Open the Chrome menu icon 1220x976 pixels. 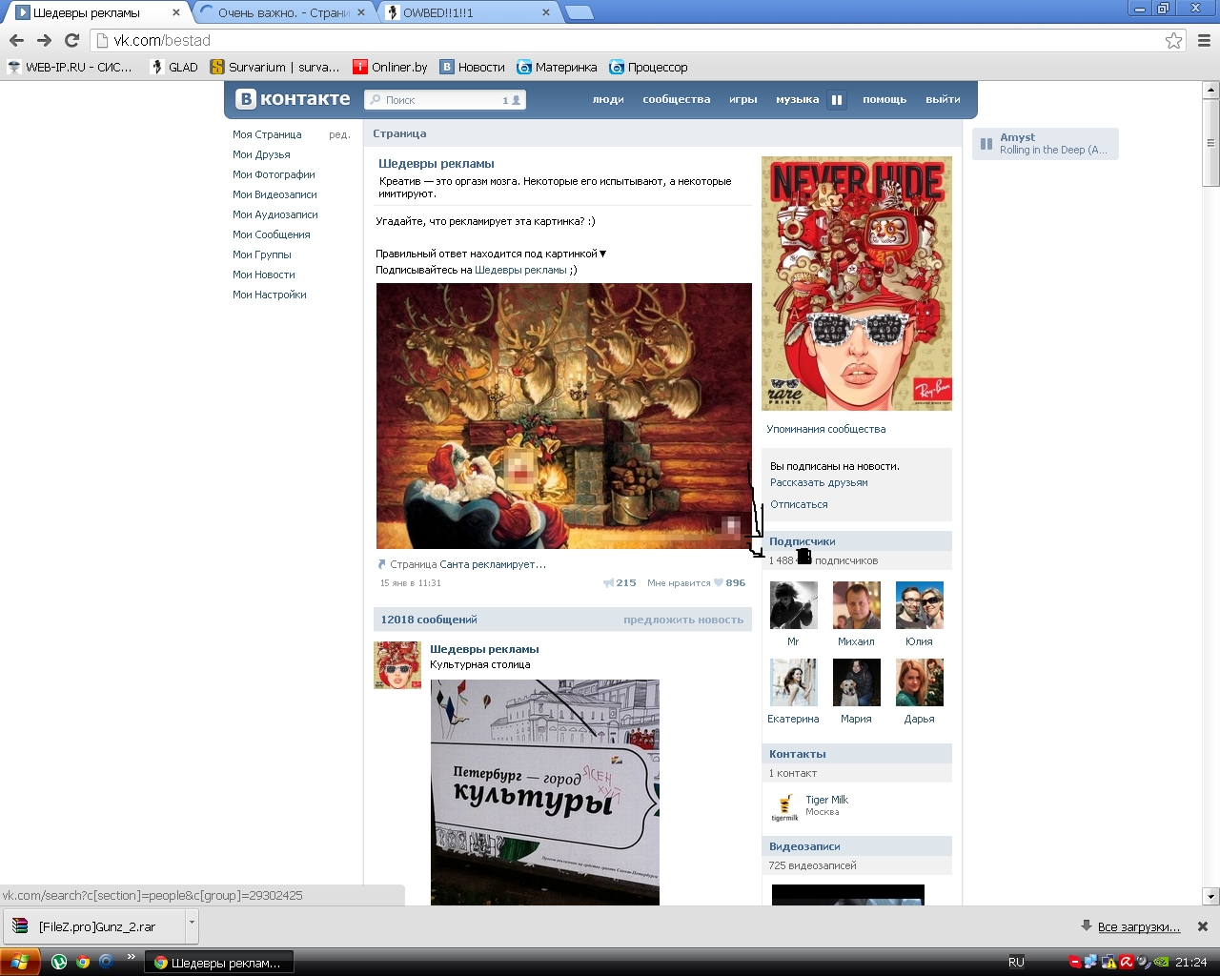click(x=1204, y=40)
